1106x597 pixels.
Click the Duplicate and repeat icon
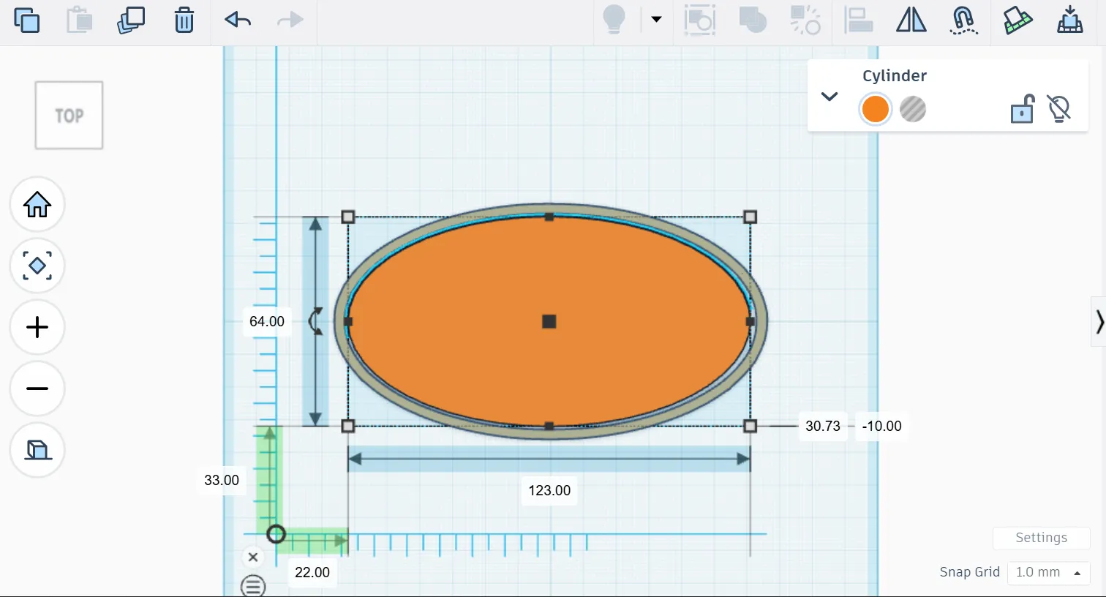131,20
